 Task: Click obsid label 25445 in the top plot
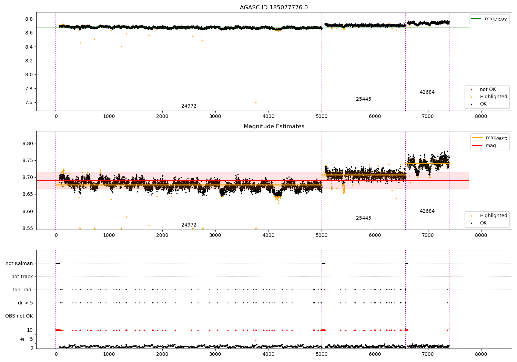[364, 99]
